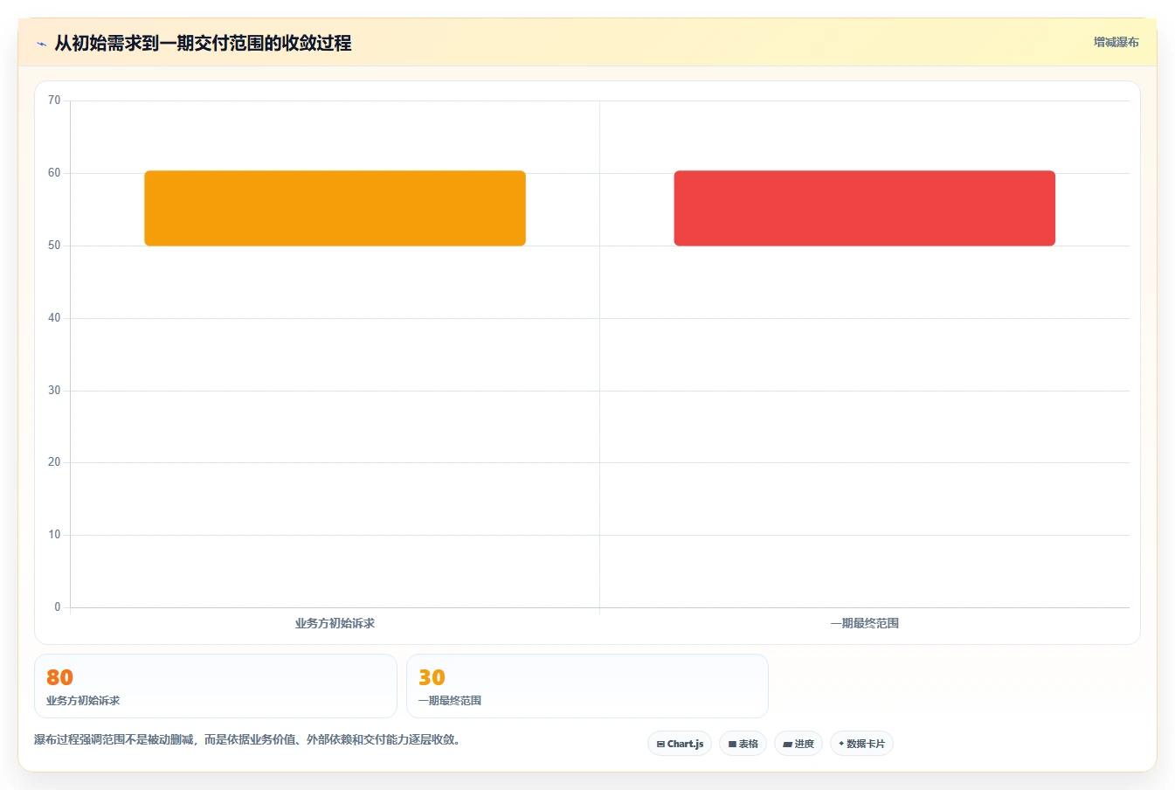Click the x-axis label 业务方初始诉求
1175x790 pixels.
click(x=335, y=623)
